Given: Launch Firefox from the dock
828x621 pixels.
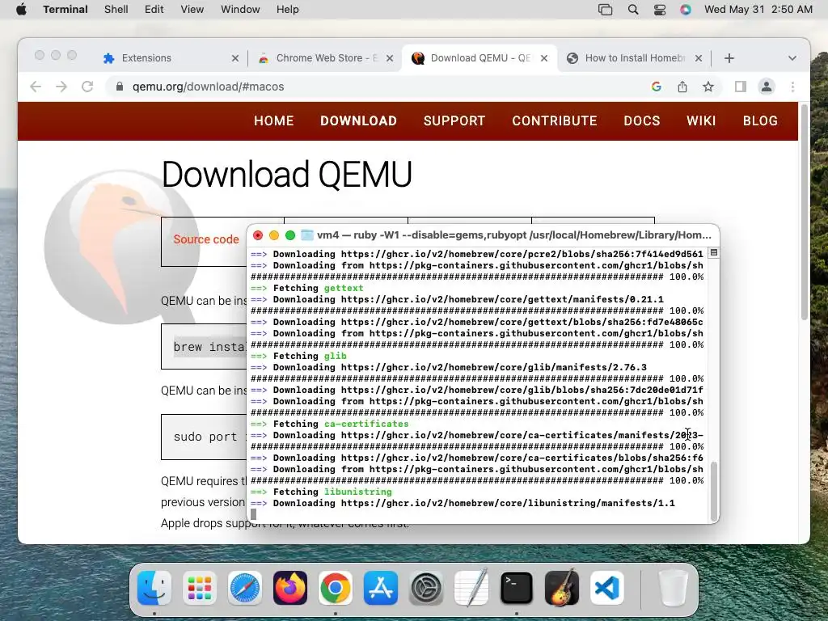Looking at the screenshot, I should (290, 588).
